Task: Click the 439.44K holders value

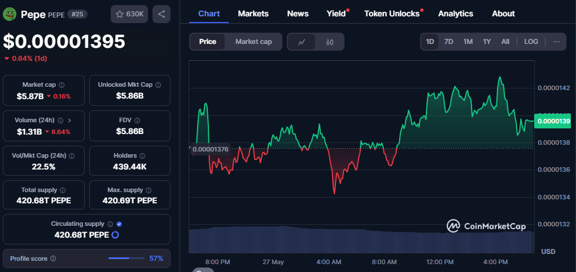Action: pyautogui.click(x=130, y=167)
